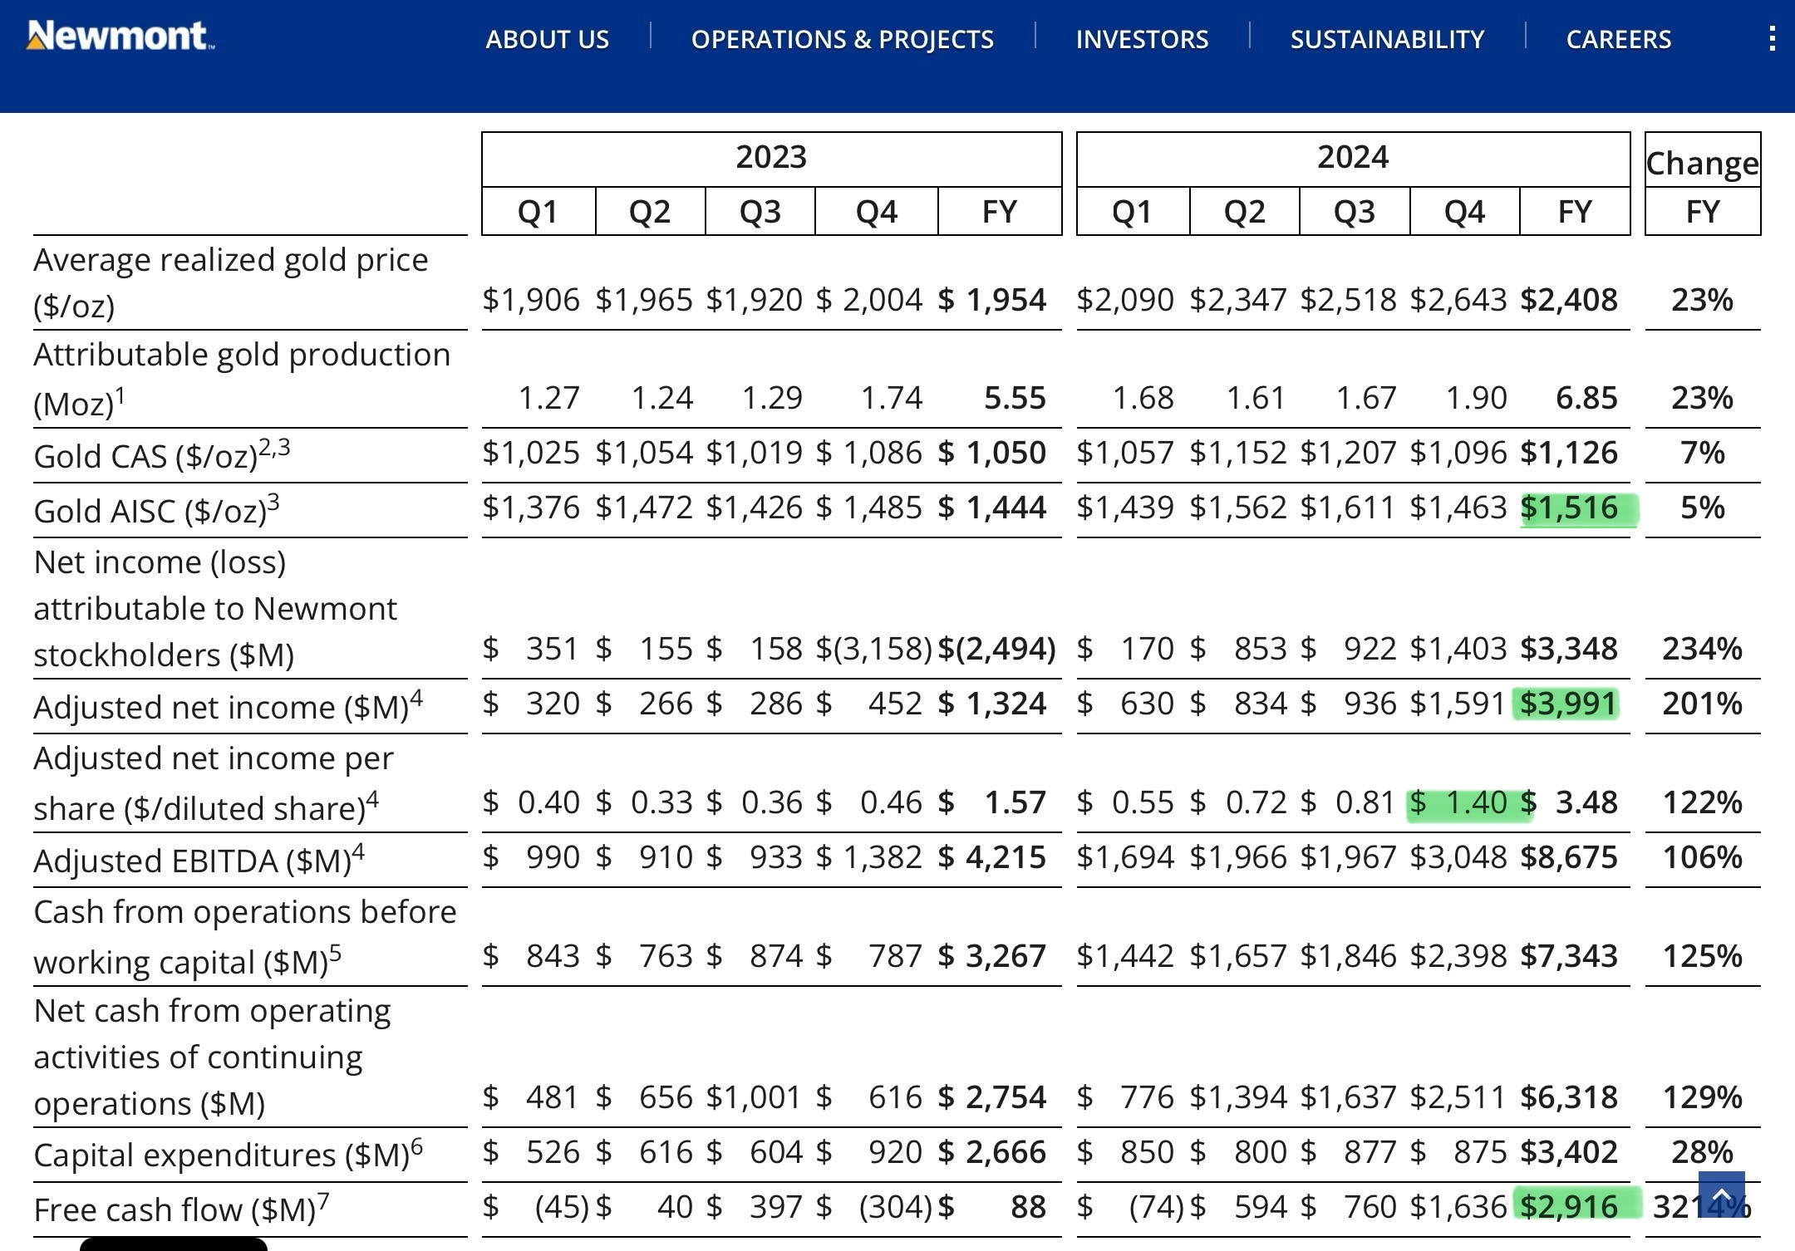Image resolution: width=1795 pixels, height=1251 pixels.
Task: Select 2023 FY Adjusted EBITDA $4,215
Action: (x=992, y=858)
